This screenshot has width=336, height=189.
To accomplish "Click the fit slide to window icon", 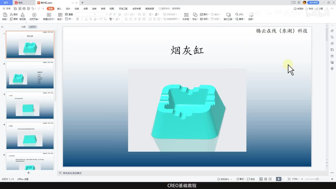I will [x=289, y=179].
